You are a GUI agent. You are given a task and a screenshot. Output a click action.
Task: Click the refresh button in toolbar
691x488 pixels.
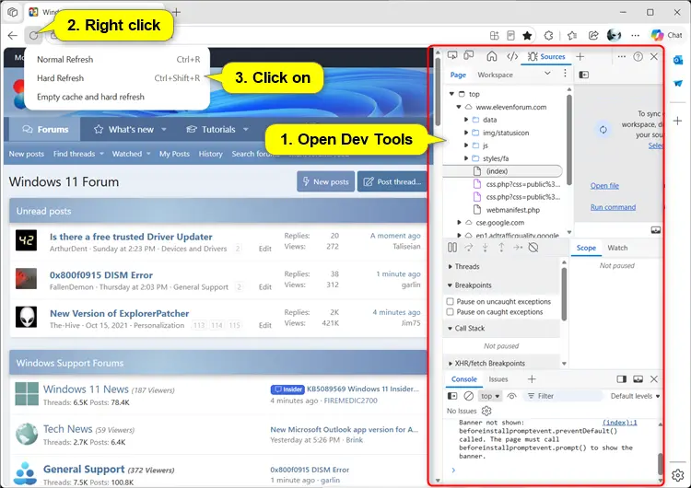click(x=33, y=36)
